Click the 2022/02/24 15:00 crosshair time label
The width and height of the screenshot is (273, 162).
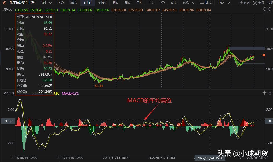pyautogui.click(x=210, y=158)
